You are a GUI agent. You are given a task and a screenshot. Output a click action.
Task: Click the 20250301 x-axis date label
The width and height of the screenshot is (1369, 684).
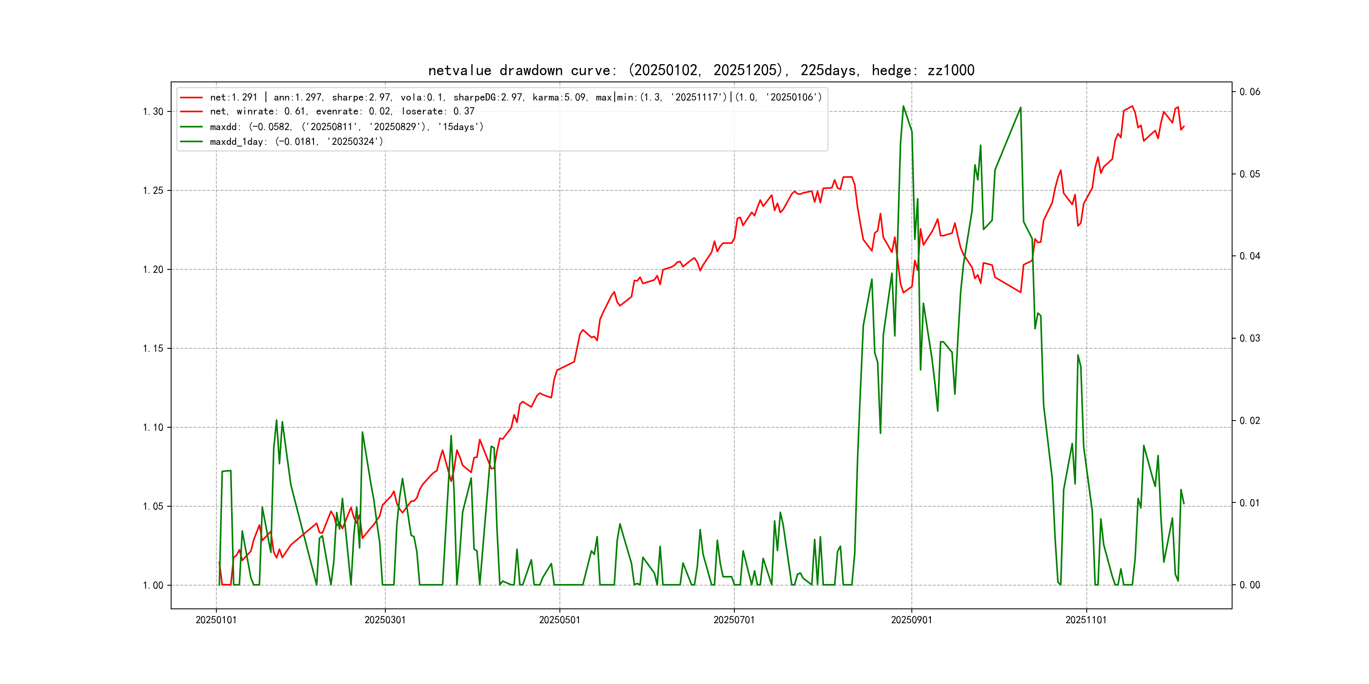[x=385, y=620]
